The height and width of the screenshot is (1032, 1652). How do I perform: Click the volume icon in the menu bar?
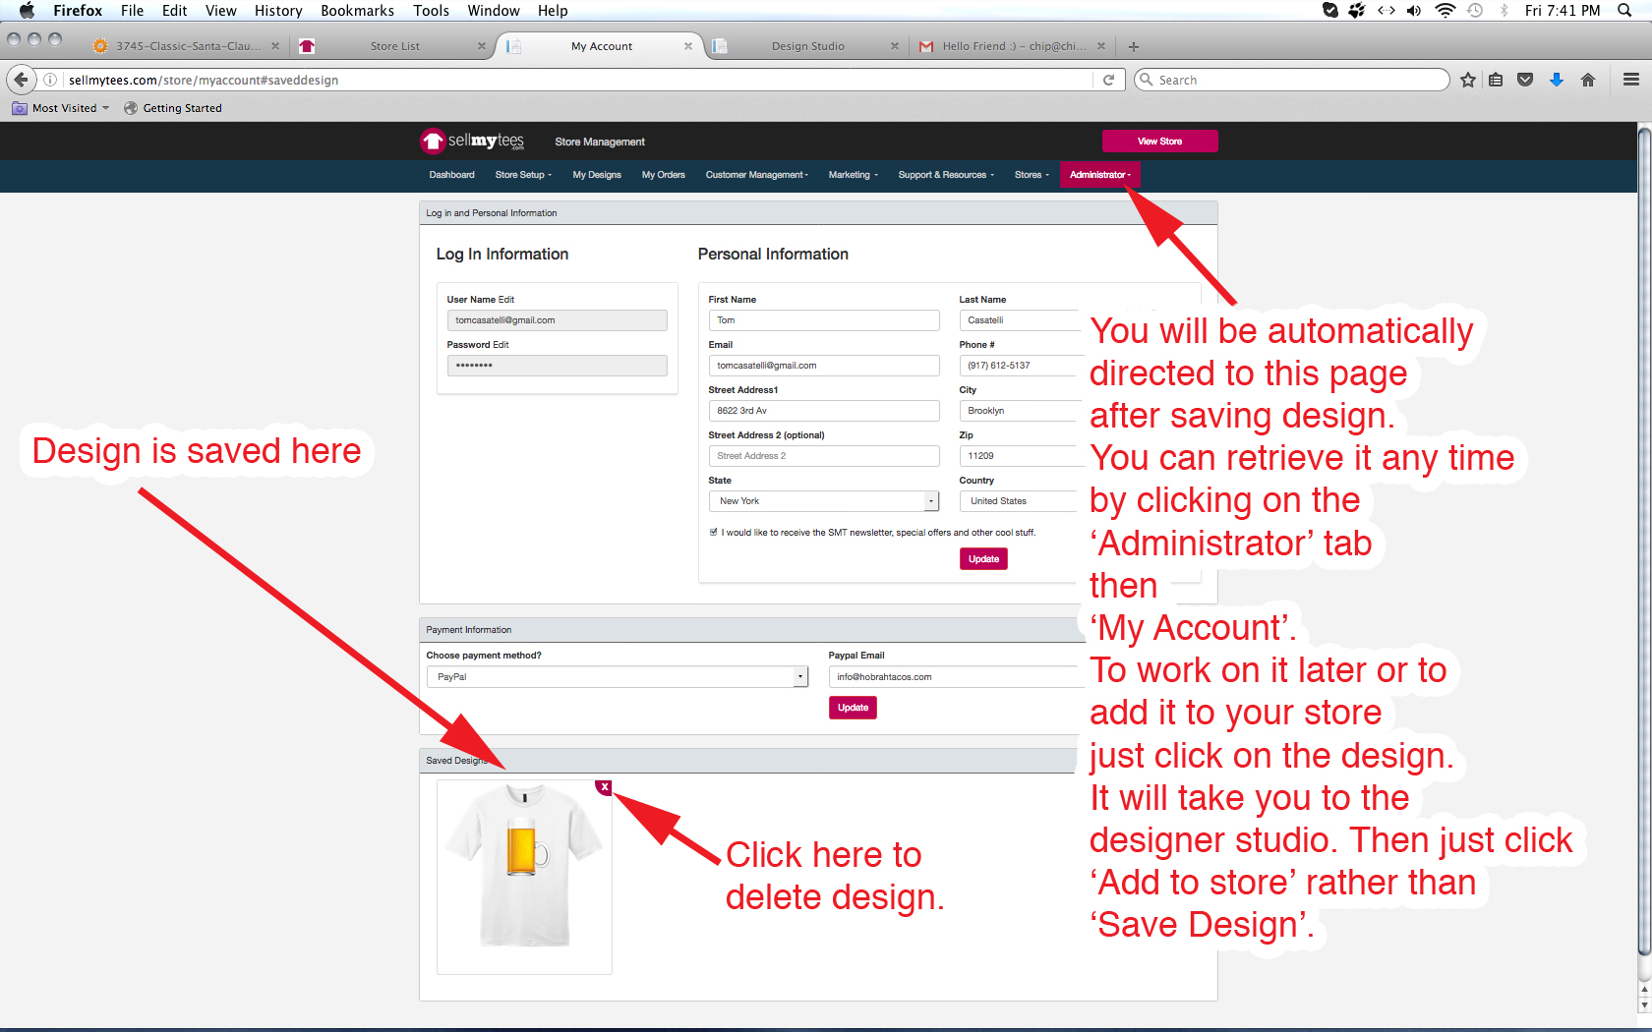(1414, 11)
